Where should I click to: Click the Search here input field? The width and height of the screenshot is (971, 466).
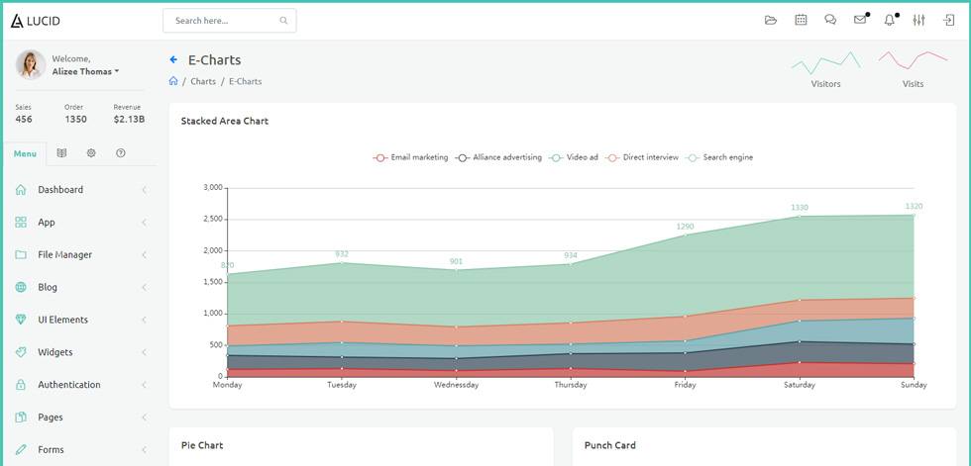click(230, 21)
